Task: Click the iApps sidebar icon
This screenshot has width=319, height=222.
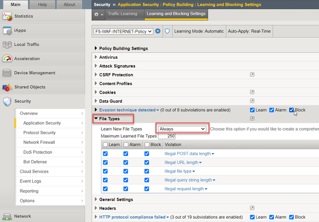Action: [7, 31]
